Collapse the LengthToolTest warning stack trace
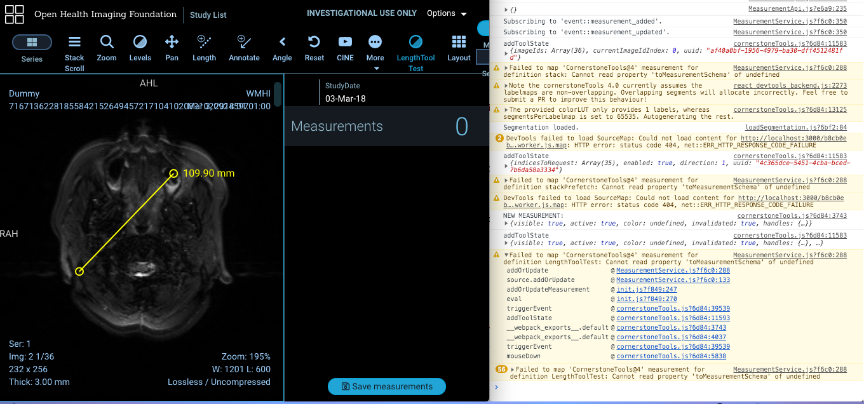This screenshot has width=864, height=404. pyautogui.click(x=506, y=255)
